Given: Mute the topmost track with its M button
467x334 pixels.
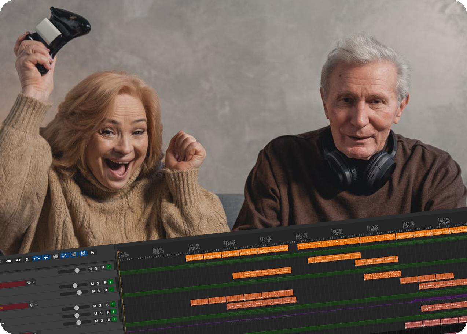Looking at the screenshot, I should [x=91, y=269].
